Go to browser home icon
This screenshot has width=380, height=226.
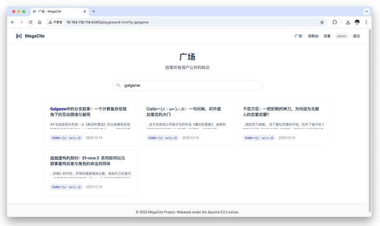tap(39, 22)
